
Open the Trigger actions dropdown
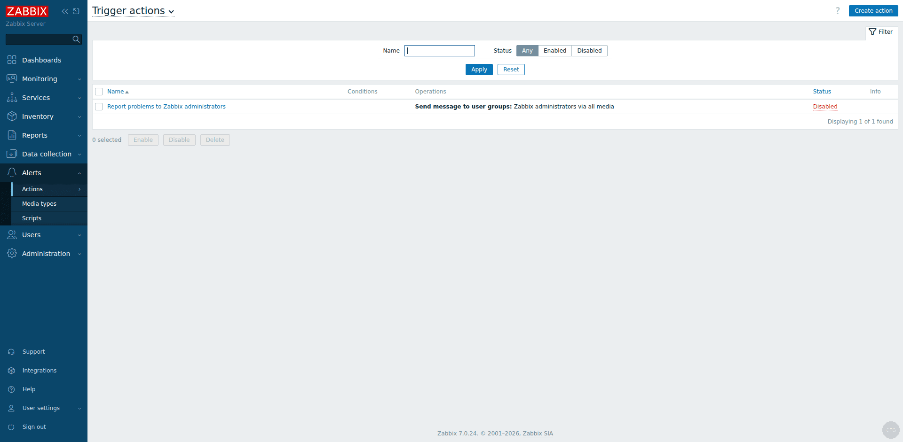(x=133, y=10)
